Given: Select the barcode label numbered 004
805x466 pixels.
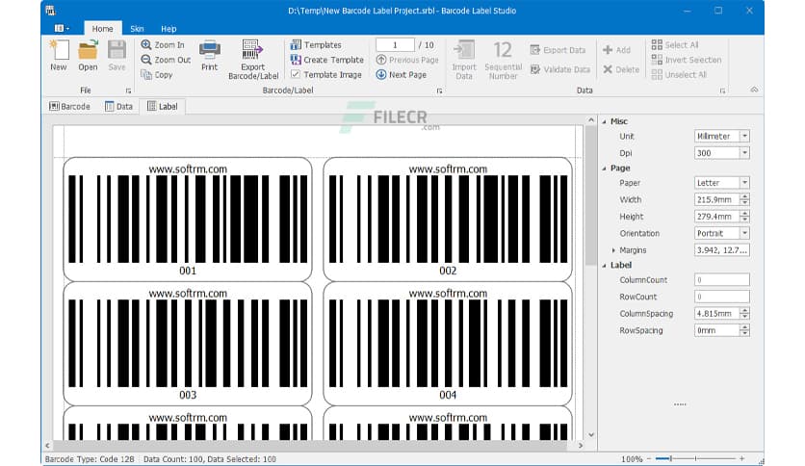Looking at the screenshot, I should (x=447, y=344).
